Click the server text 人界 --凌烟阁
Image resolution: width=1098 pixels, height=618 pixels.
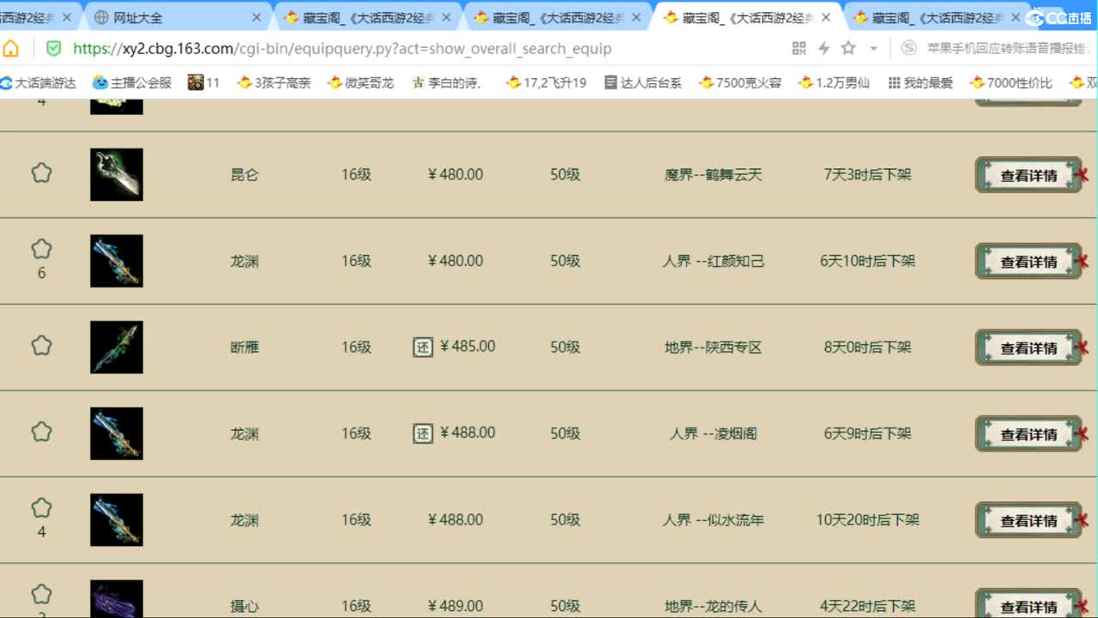(x=714, y=433)
